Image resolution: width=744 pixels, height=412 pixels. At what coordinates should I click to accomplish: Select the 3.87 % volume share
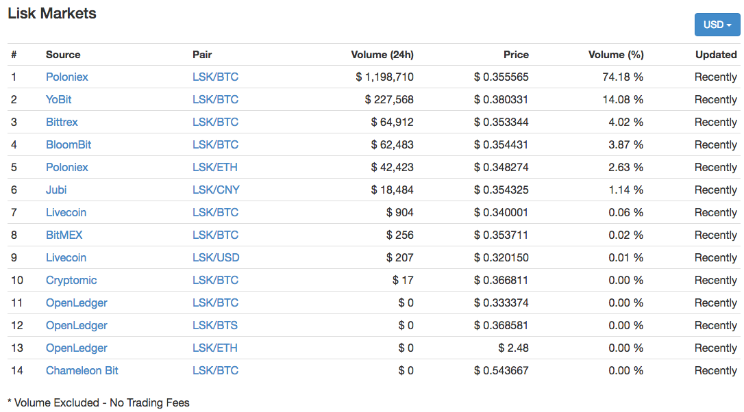coord(626,144)
